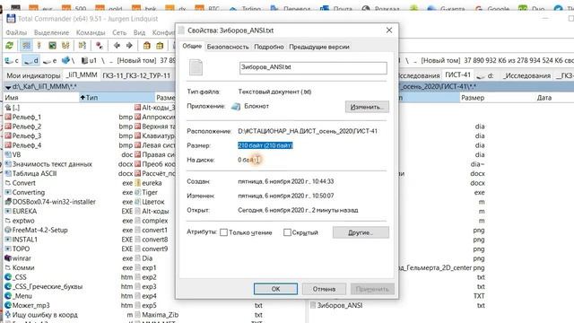Switch to the Предыдущие версии tab
Screen dimensions: 574x323
tap(319, 47)
